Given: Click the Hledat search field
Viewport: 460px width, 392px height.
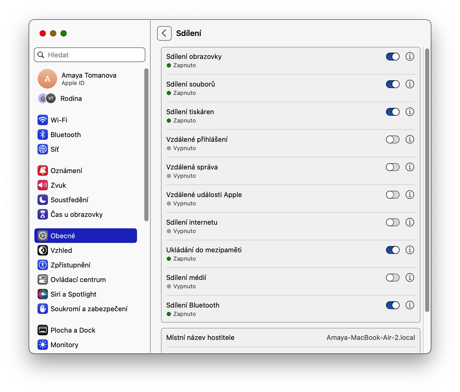Looking at the screenshot, I should pos(90,55).
